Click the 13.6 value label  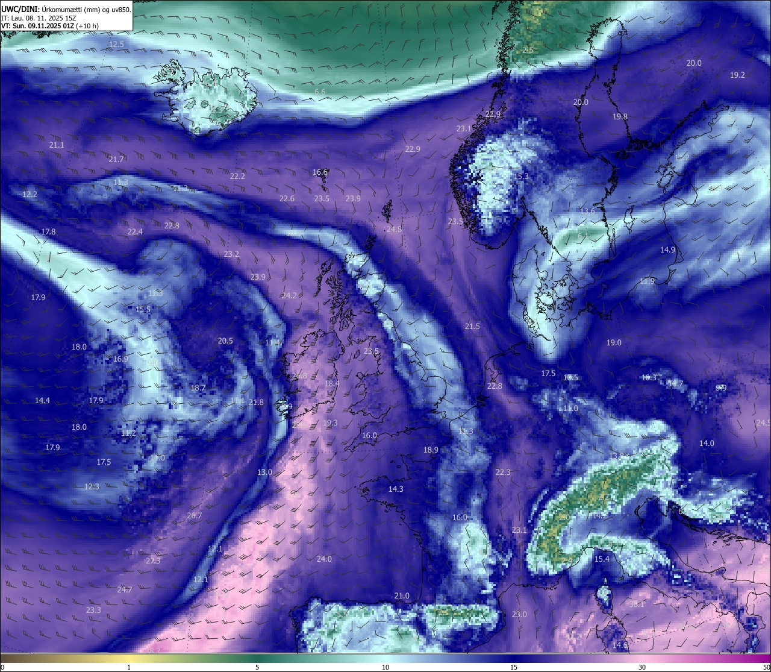(587, 210)
